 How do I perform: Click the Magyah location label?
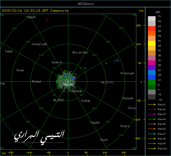coord(31,17)
